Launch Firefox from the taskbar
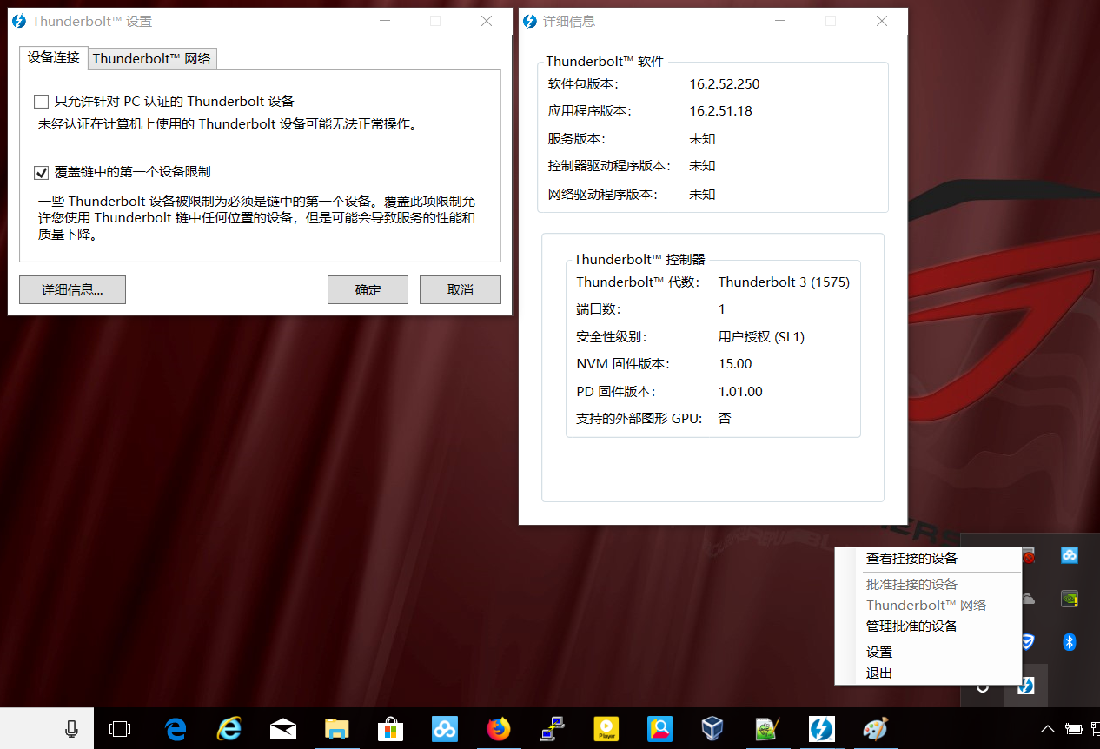Screen dimensions: 1100x749 click(499, 729)
